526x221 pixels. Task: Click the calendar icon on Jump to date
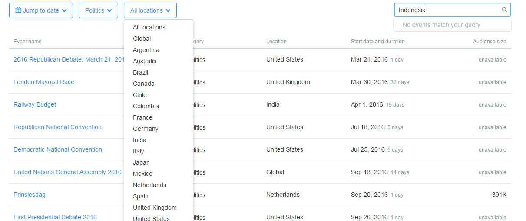tap(18, 10)
